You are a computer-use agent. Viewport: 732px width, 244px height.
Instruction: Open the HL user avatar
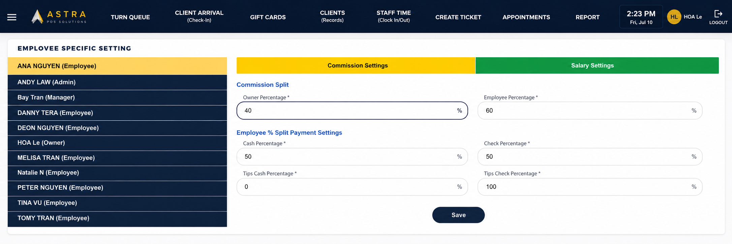[x=674, y=17]
